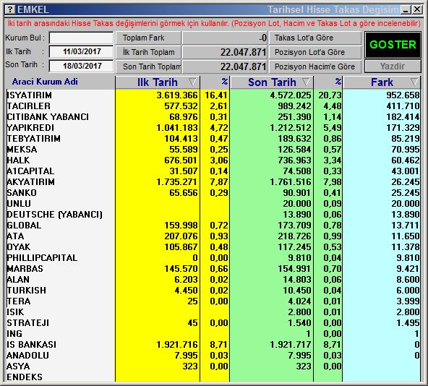Close the EMKEL window
The width and height of the screenshot is (428, 386).
point(417,10)
